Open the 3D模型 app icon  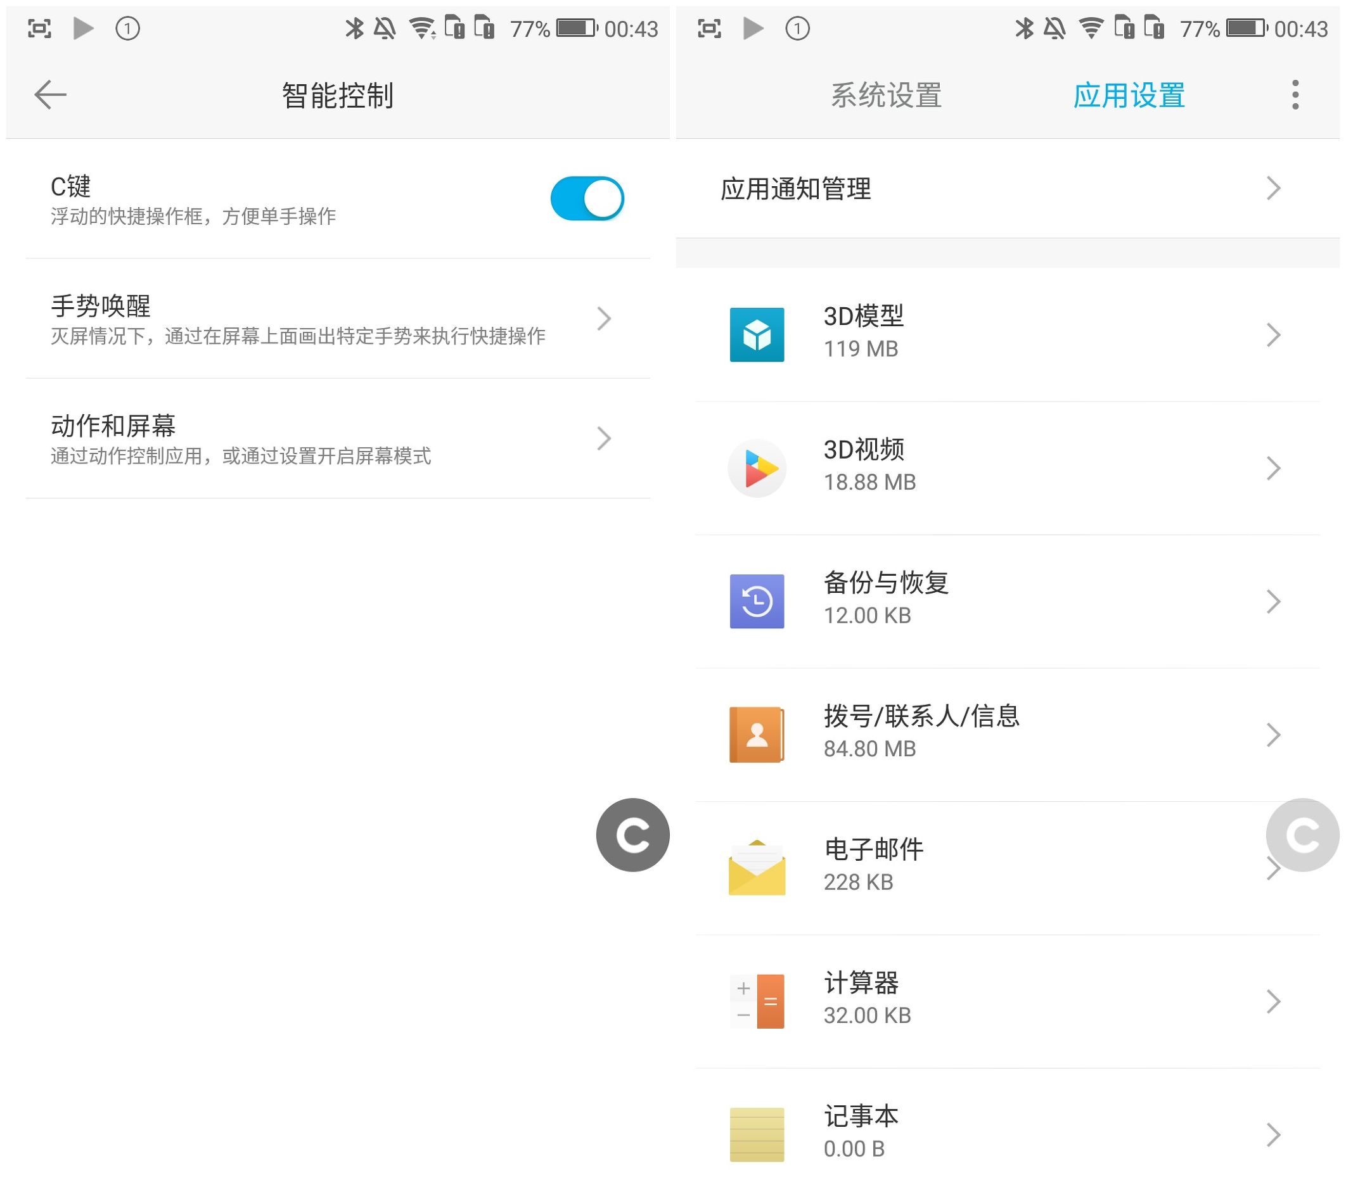click(757, 336)
